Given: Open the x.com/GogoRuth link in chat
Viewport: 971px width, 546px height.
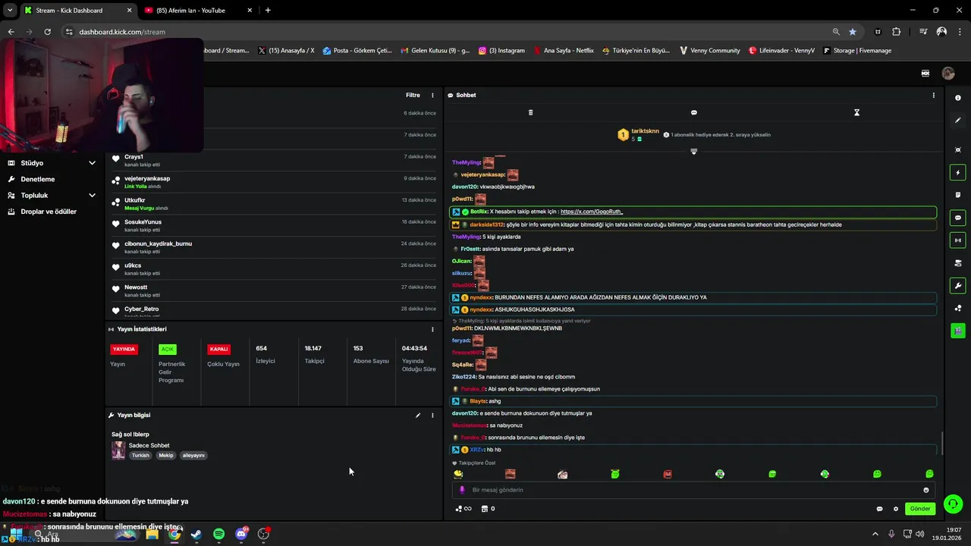Looking at the screenshot, I should [592, 212].
